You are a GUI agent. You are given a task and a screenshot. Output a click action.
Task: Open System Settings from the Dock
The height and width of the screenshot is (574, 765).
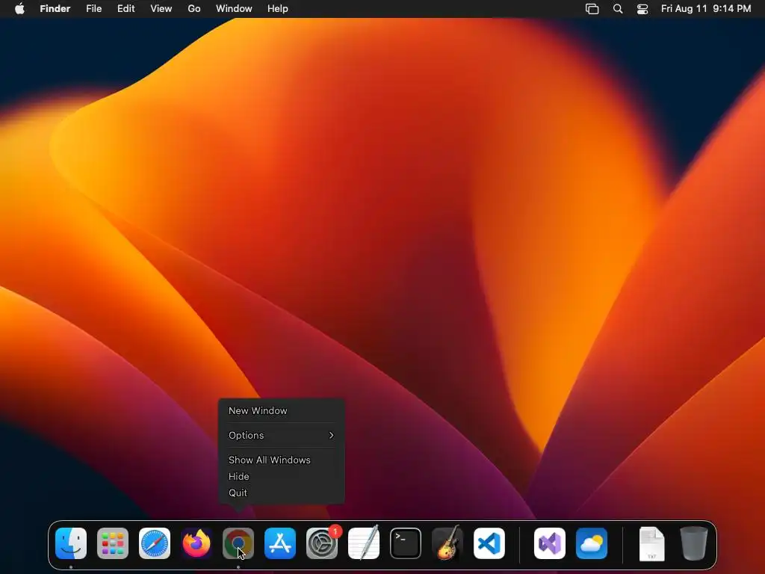point(322,543)
